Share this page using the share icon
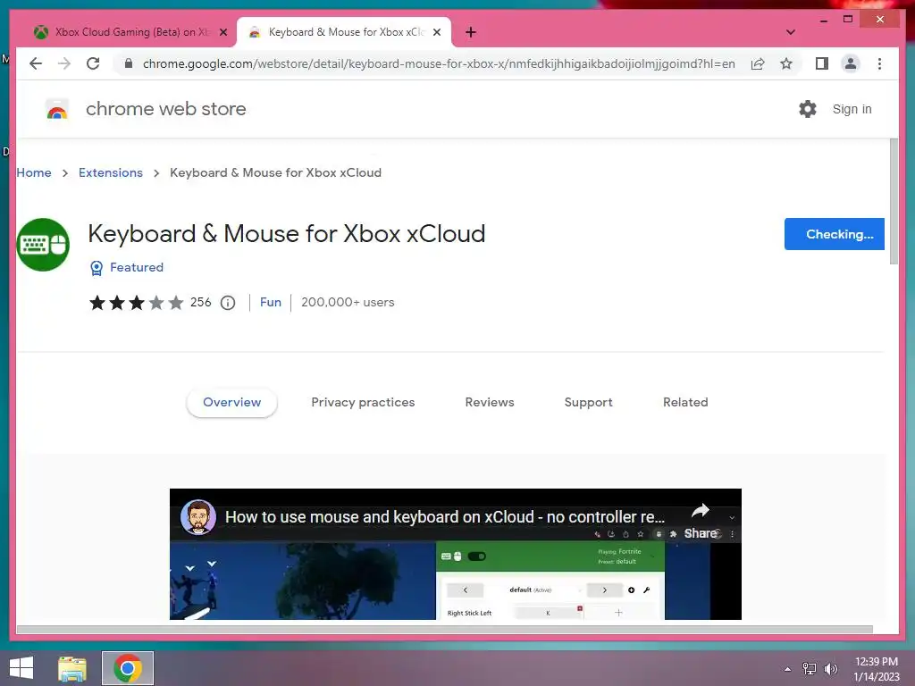The width and height of the screenshot is (915, 686). tap(758, 63)
